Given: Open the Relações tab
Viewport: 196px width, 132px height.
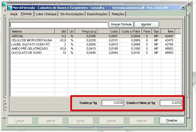Looking at the screenshot, I should coord(118,14).
